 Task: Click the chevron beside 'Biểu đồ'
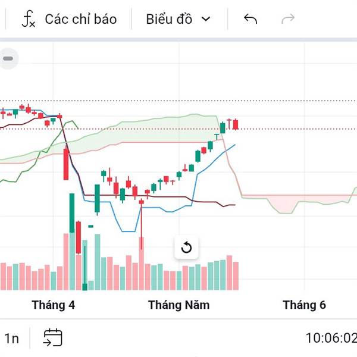(x=206, y=19)
